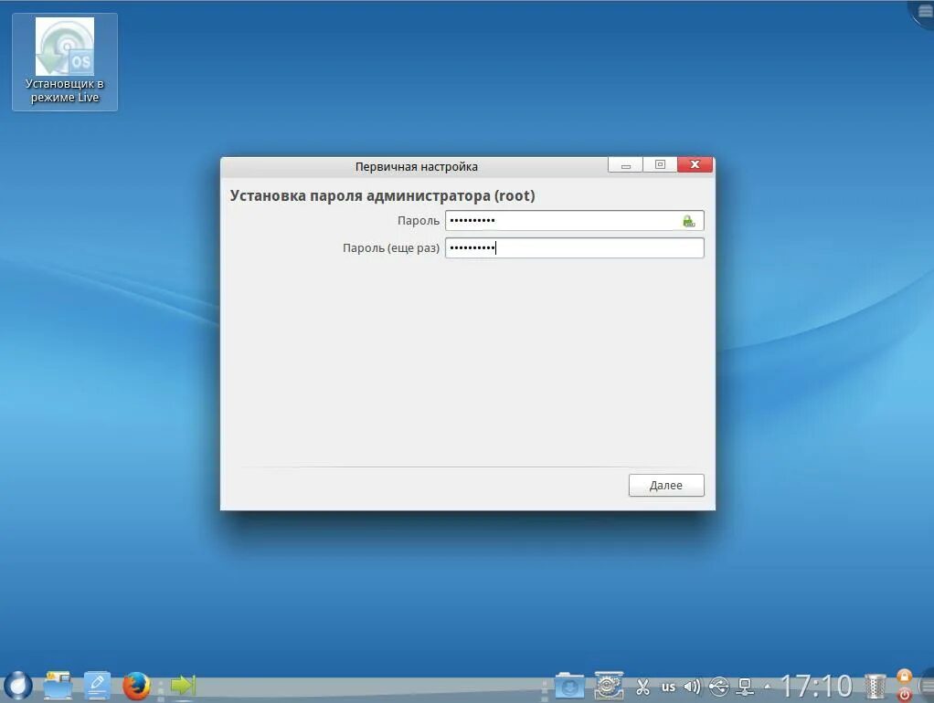Expand hidden system tray icons arrow
The image size is (934, 703).
pyautogui.click(x=768, y=687)
